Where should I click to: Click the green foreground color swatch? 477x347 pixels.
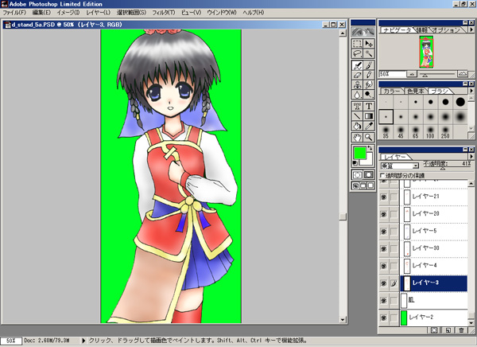tap(359, 153)
